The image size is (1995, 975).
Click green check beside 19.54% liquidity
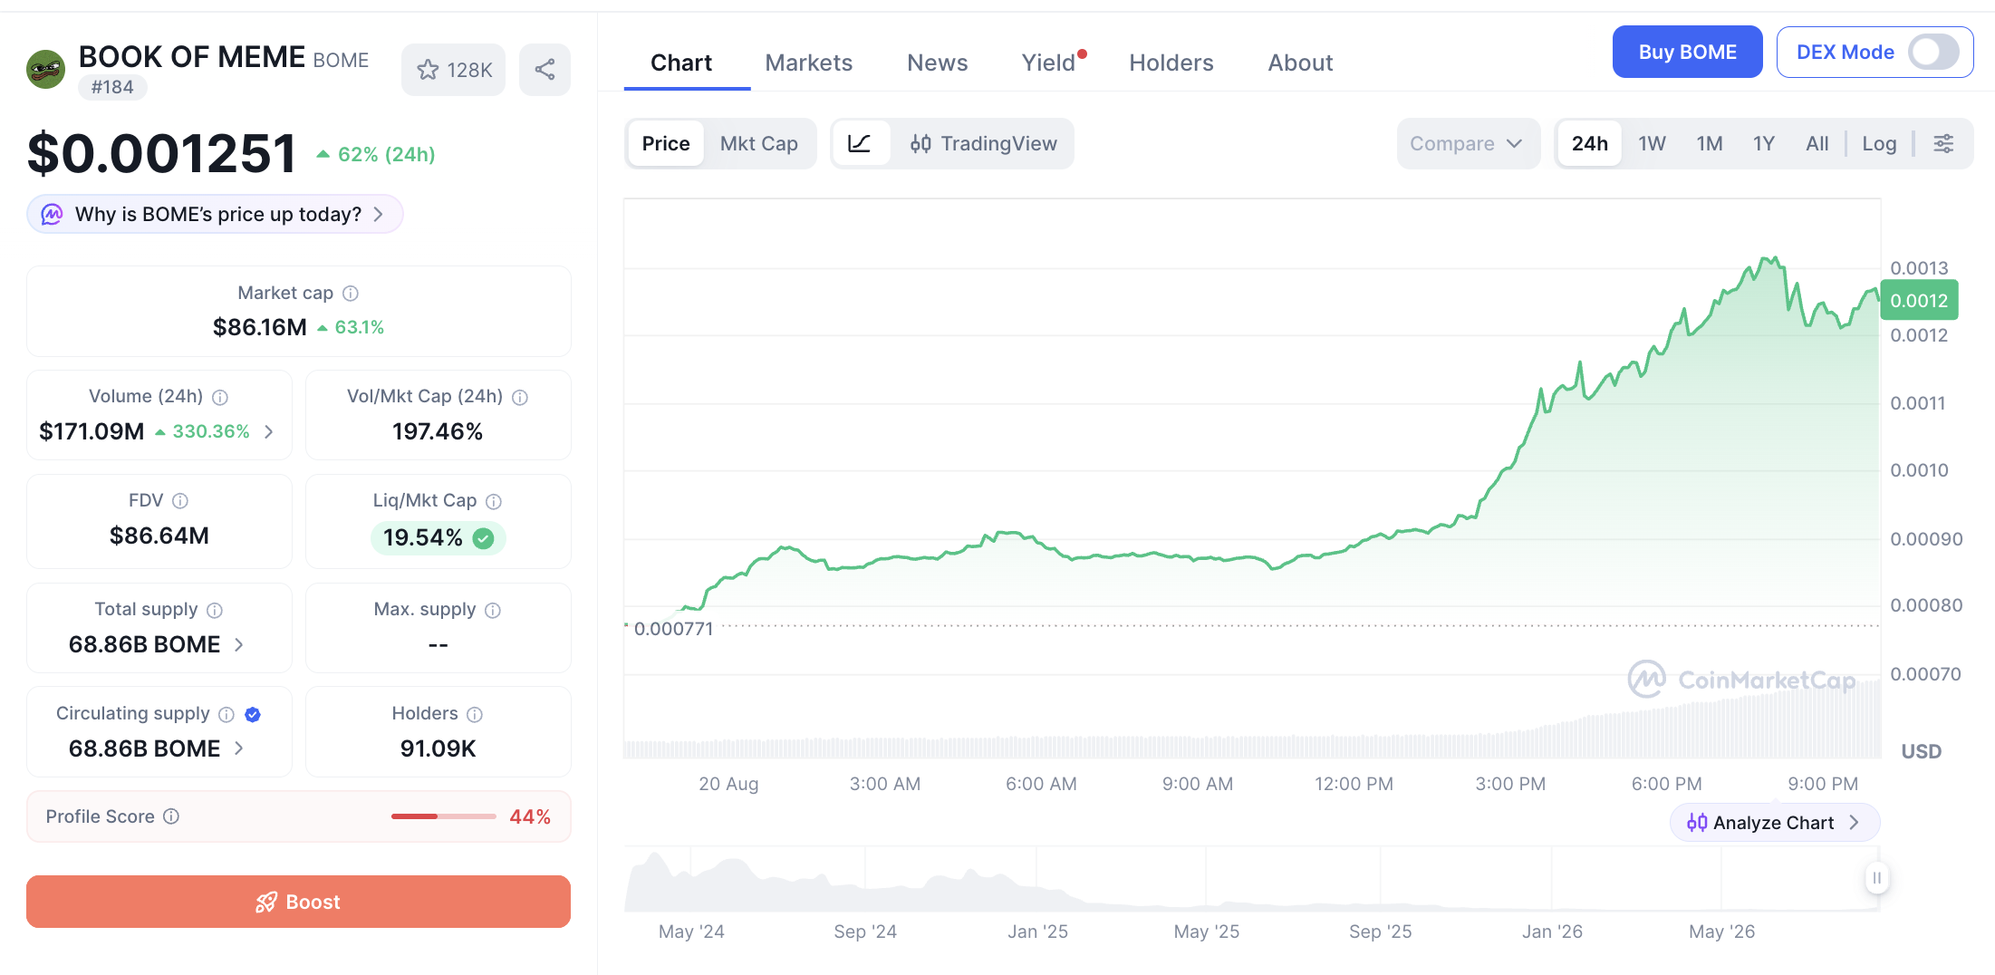484,539
